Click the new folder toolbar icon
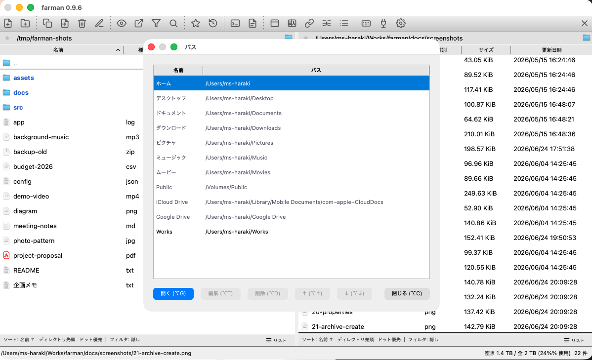This screenshot has height=360, width=592. (x=25, y=23)
